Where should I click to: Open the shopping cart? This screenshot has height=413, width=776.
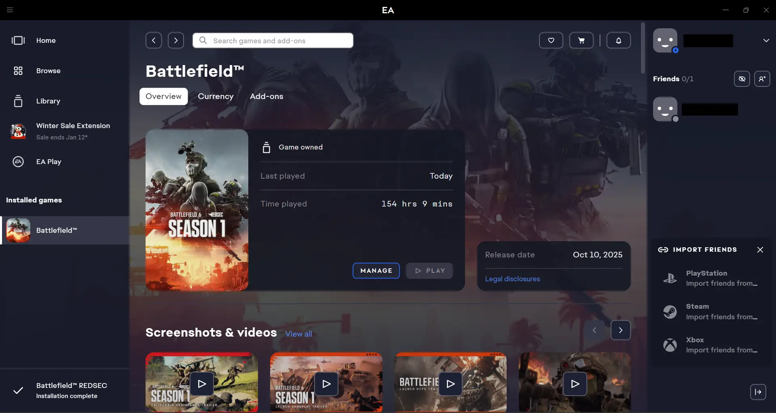581,40
